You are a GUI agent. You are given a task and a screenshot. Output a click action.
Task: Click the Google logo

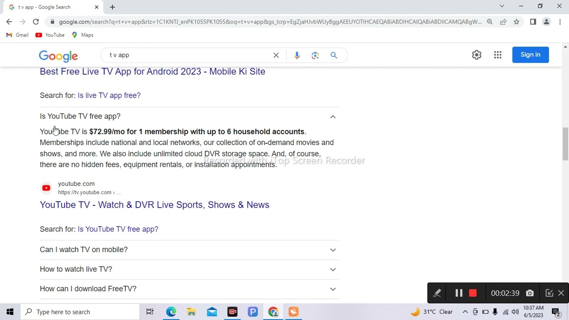tap(58, 56)
